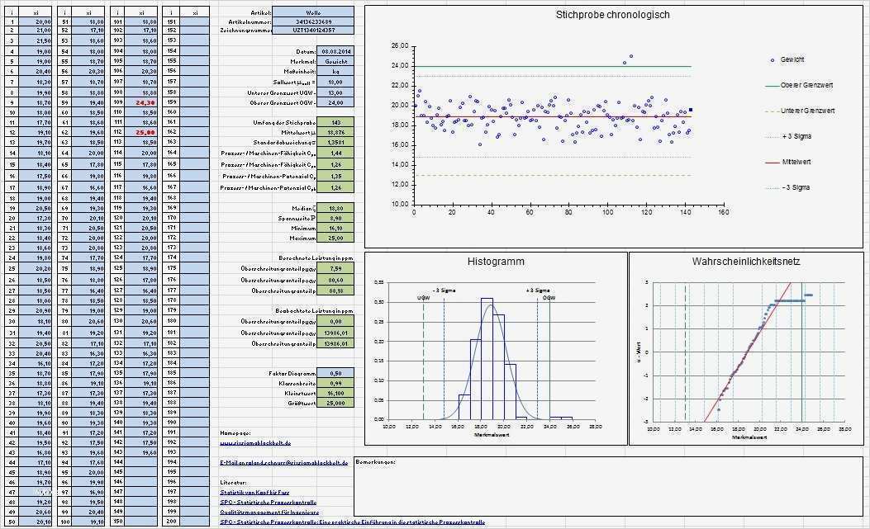
Task: Select the Minimum value 16,10
Action: click(x=335, y=229)
